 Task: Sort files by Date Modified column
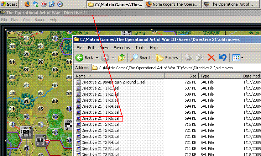tap(251, 76)
